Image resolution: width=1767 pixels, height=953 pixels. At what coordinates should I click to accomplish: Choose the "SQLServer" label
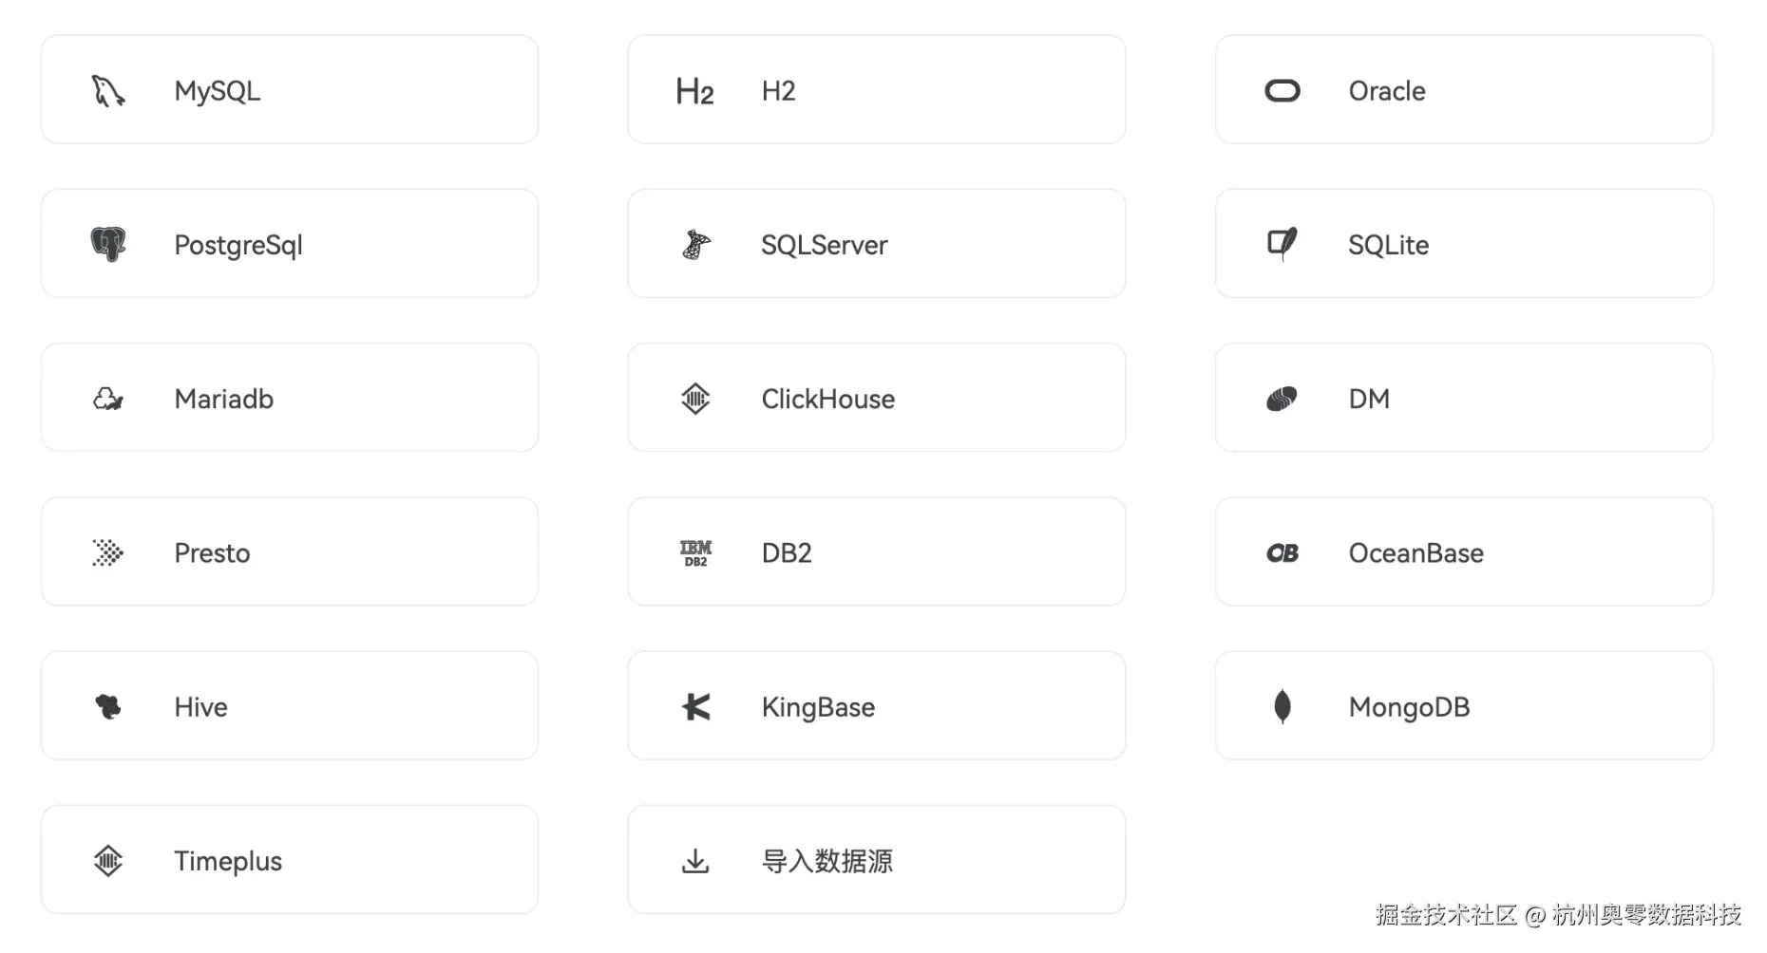click(x=825, y=245)
